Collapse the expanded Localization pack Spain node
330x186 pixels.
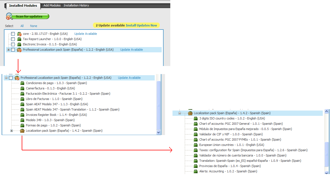click(x=180, y=113)
